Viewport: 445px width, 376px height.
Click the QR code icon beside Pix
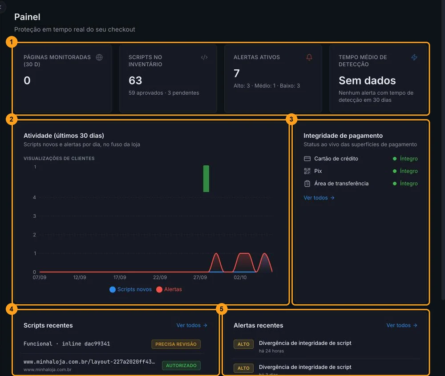click(307, 171)
